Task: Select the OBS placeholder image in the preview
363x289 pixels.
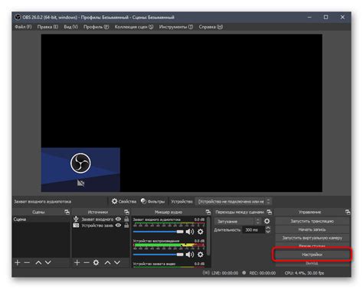Action: point(80,170)
